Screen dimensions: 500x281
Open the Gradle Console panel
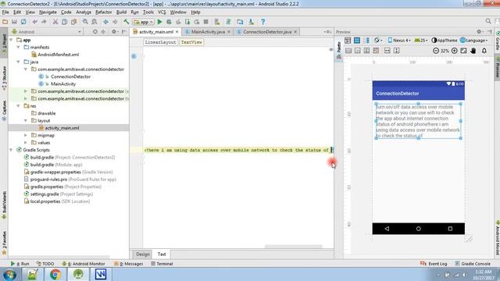coord(473,264)
